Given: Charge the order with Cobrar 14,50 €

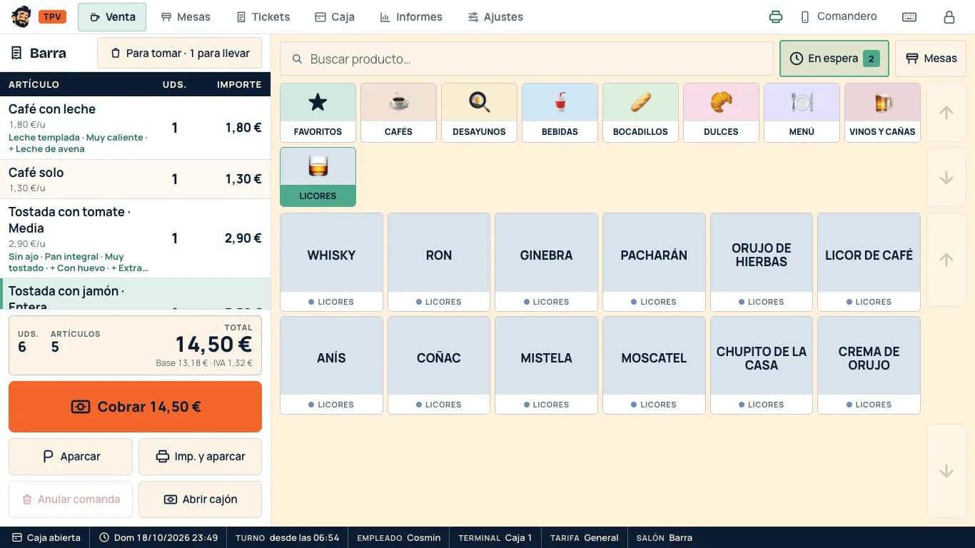Looking at the screenshot, I should [x=135, y=407].
